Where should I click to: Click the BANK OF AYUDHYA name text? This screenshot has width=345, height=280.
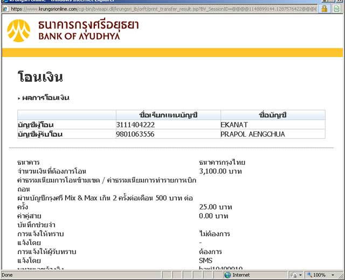coord(79,36)
